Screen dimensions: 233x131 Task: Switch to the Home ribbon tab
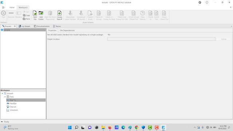pyautogui.click(x=12, y=7)
